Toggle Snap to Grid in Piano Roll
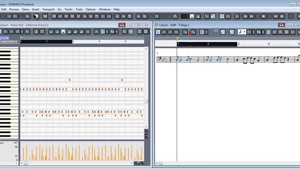Screen dimensions: 300x169 [x=103, y=31]
